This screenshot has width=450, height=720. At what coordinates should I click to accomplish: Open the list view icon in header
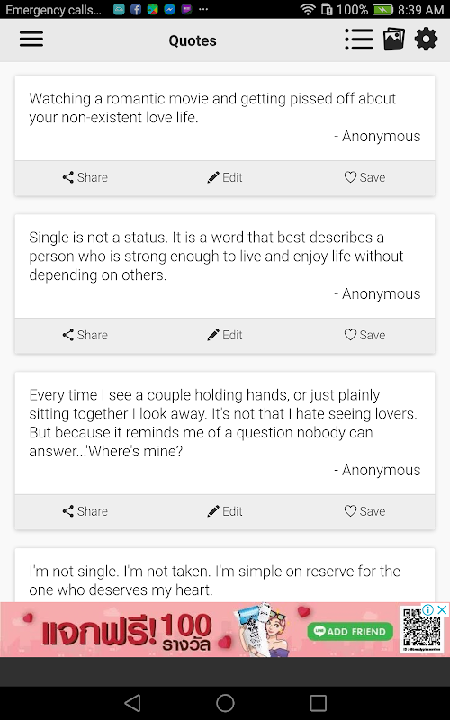click(x=359, y=40)
